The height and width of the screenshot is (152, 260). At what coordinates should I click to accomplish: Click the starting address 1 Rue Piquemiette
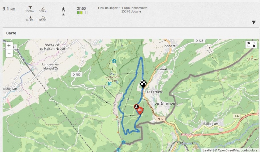[134, 8]
